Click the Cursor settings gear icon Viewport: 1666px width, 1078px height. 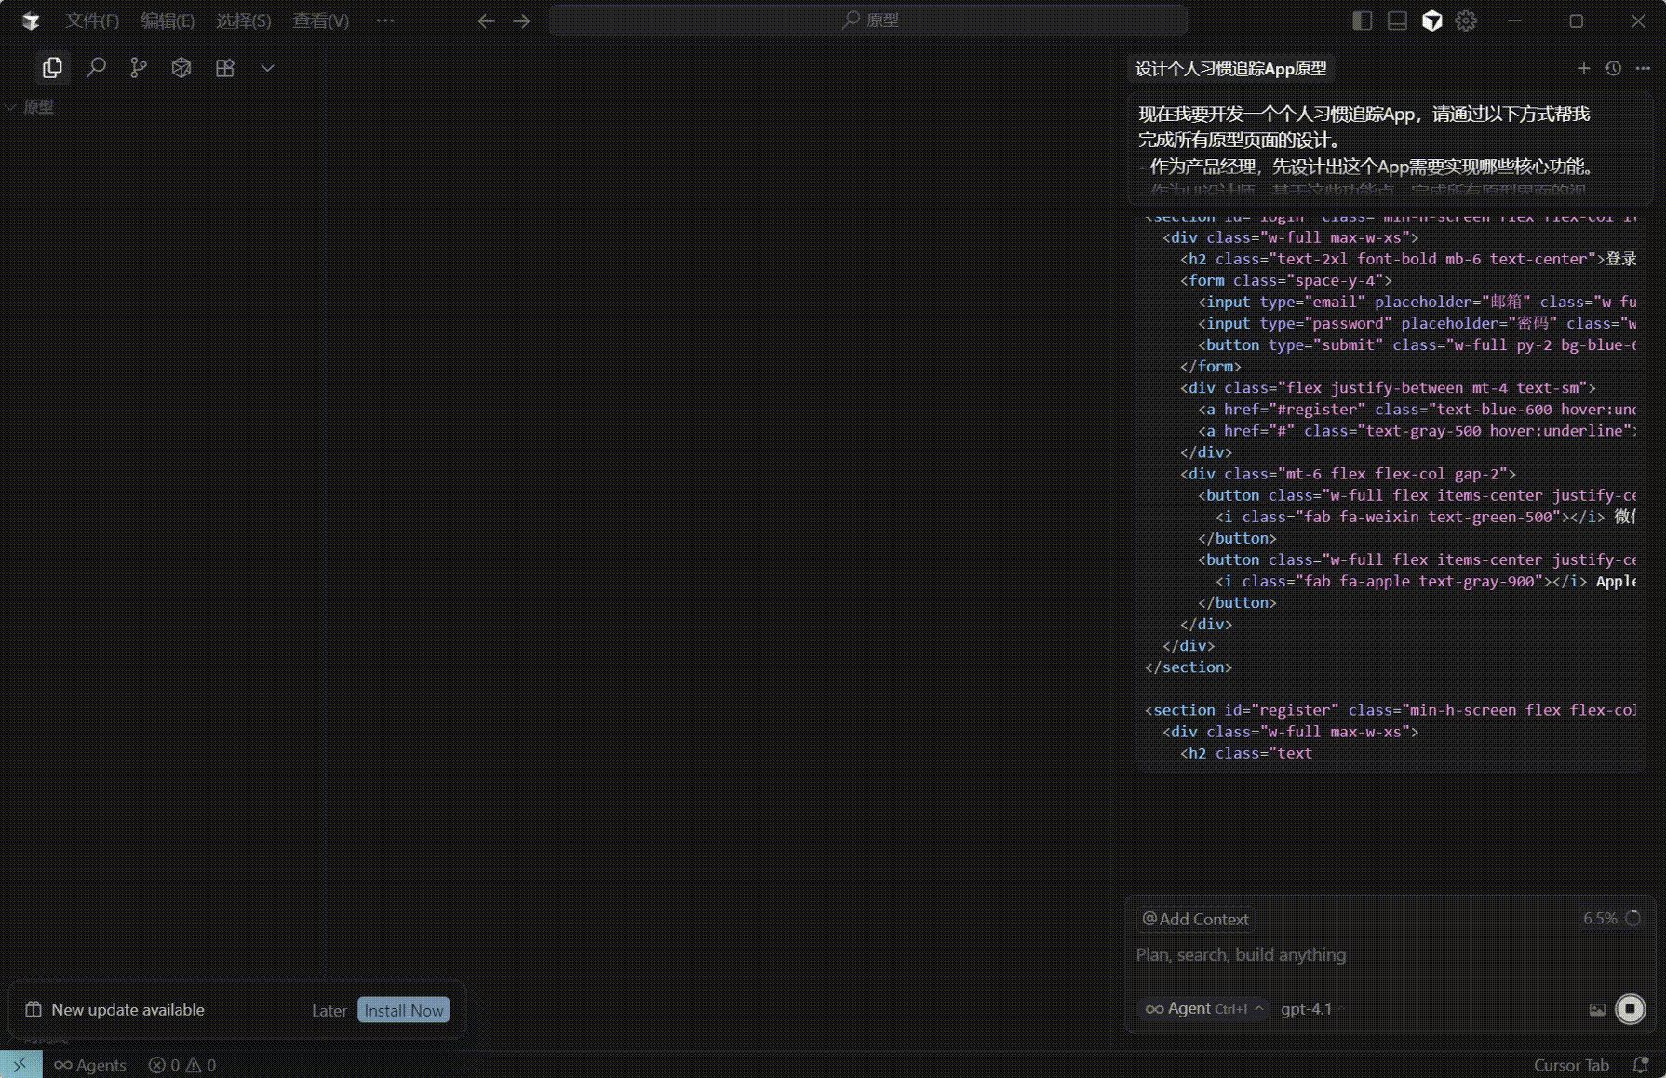(x=1466, y=20)
